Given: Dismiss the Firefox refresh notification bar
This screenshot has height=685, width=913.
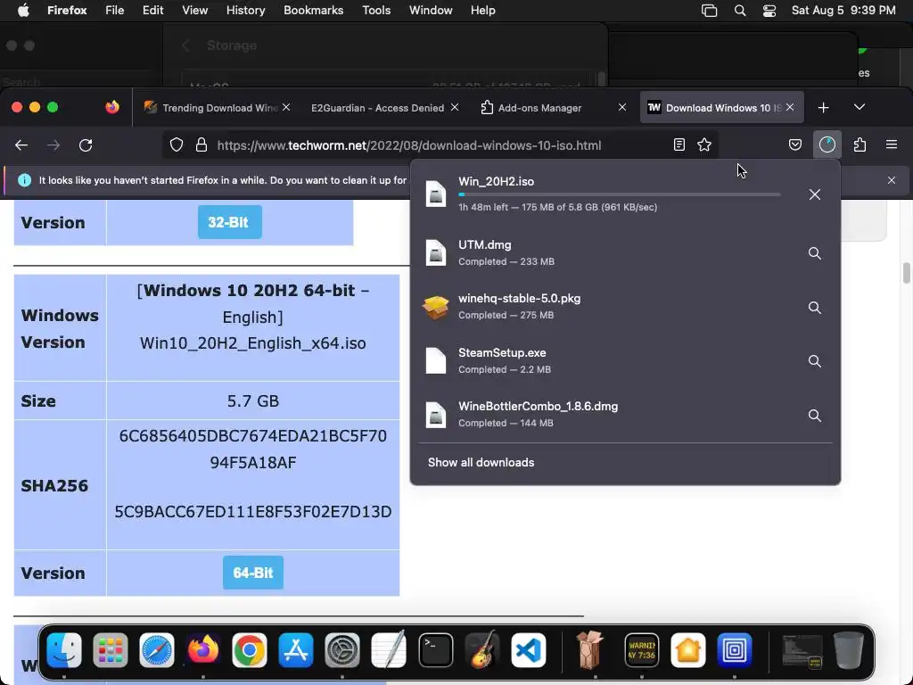Looking at the screenshot, I should [x=892, y=180].
